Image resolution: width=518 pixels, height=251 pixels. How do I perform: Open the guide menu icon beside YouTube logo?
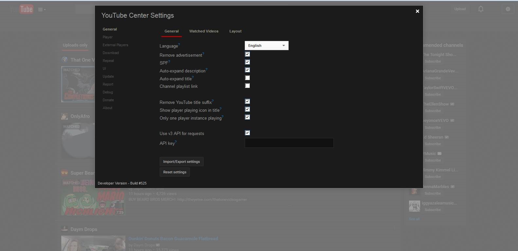(x=42, y=10)
